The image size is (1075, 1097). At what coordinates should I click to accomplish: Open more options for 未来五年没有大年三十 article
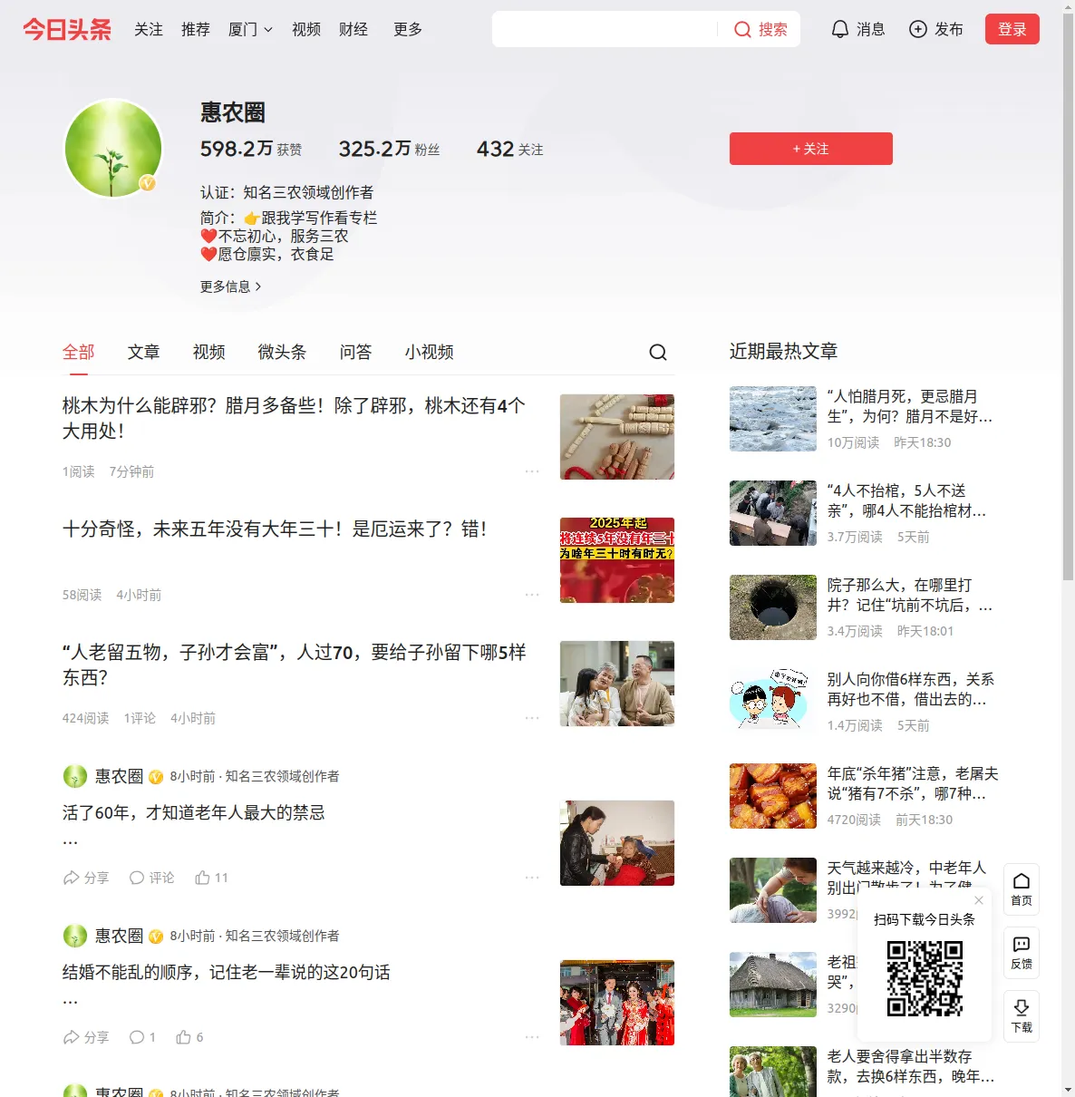point(532,595)
